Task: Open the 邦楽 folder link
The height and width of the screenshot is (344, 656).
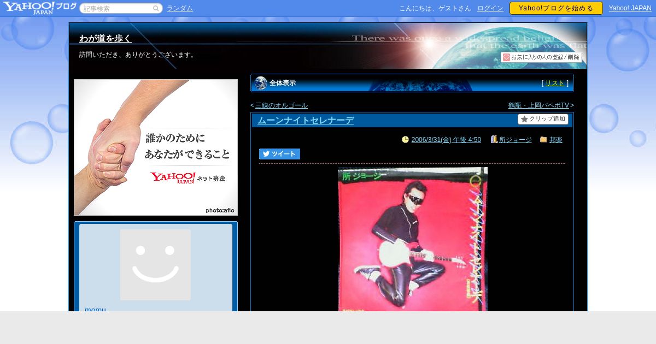Action: point(556,140)
